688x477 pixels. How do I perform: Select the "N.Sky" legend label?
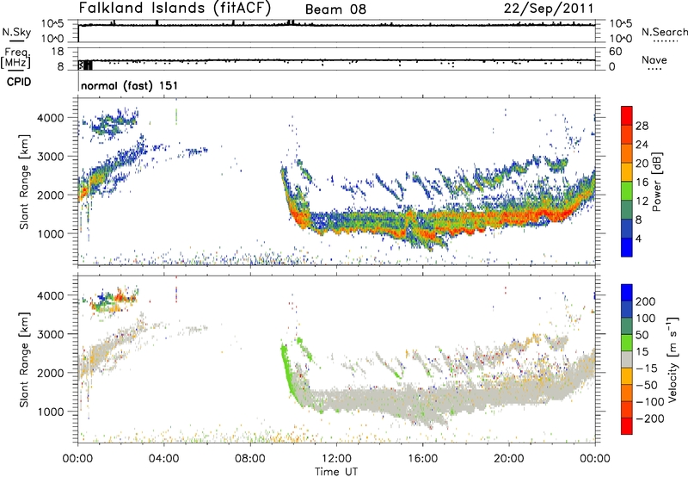[x=16, y=32]
